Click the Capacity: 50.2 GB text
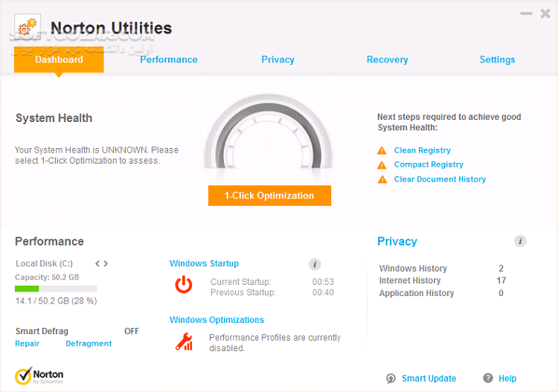 click(x=47, y=277)
